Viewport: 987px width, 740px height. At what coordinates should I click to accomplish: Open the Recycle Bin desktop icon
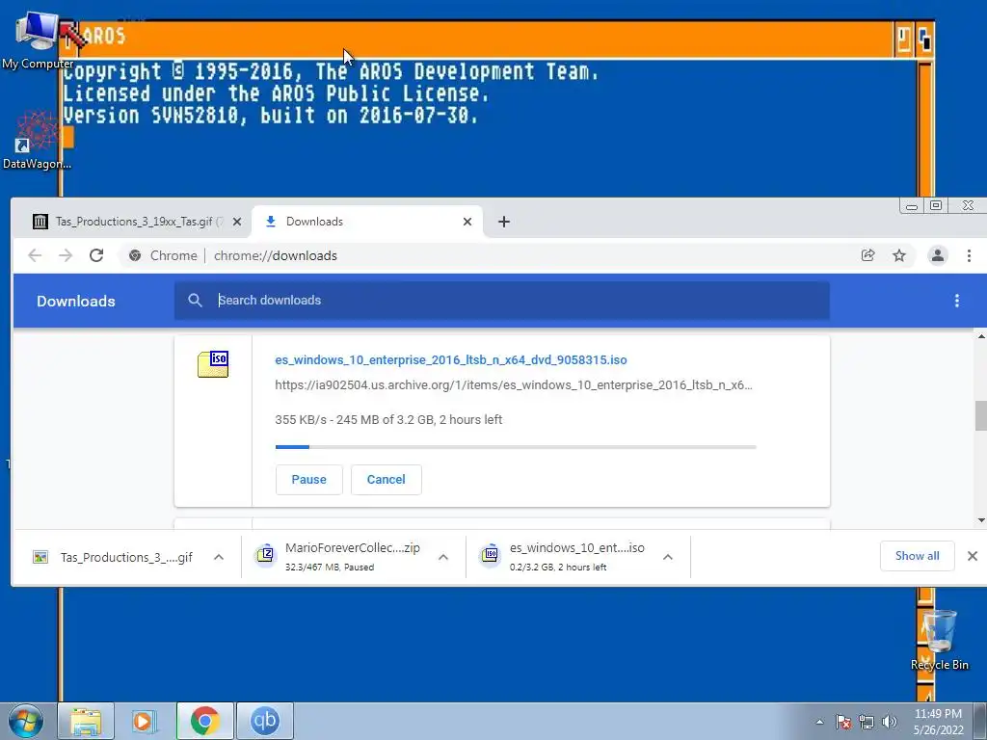(x=940, y=640)
